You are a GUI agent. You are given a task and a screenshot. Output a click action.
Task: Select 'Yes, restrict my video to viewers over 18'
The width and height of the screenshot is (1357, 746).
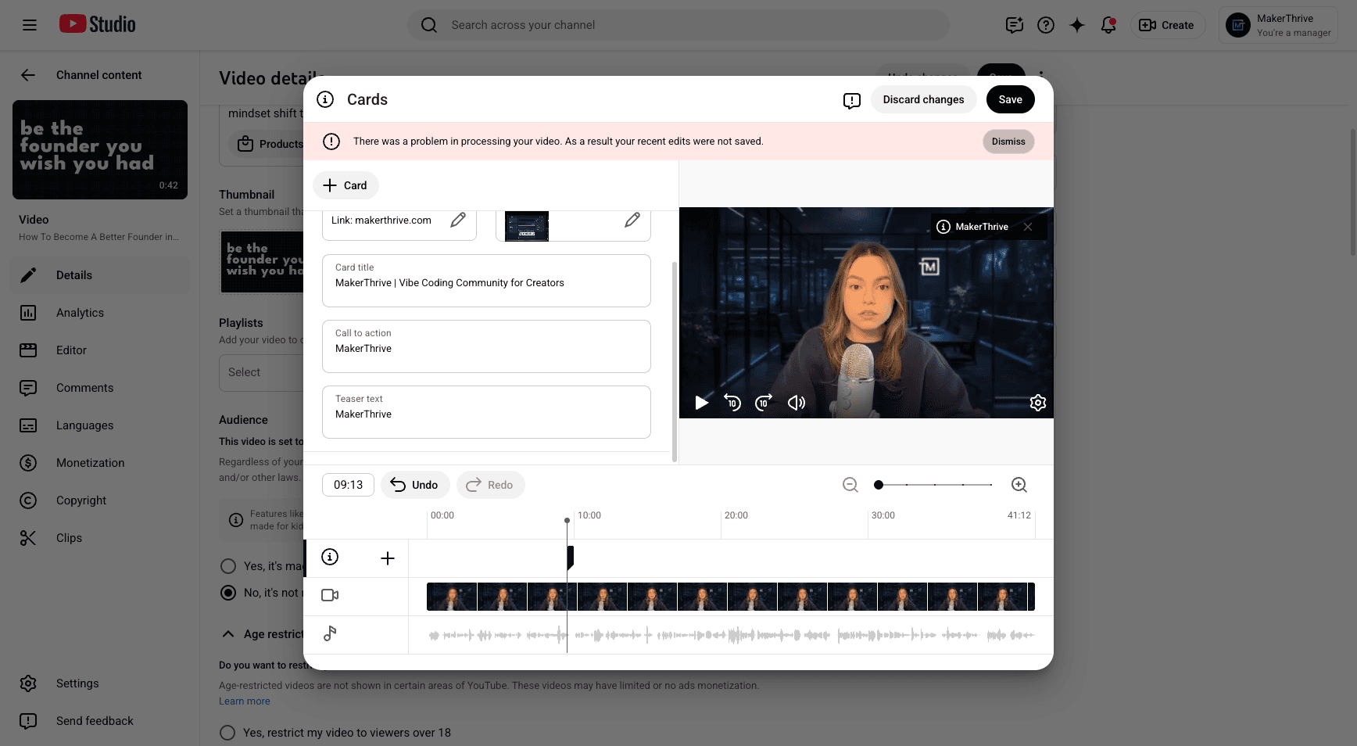click(227, 733)
